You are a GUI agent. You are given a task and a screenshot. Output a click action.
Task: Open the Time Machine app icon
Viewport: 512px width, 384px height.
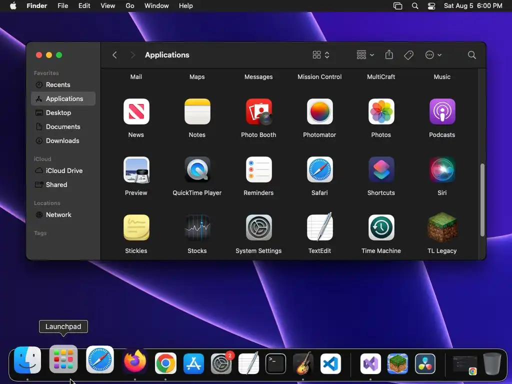coord(381,227)
